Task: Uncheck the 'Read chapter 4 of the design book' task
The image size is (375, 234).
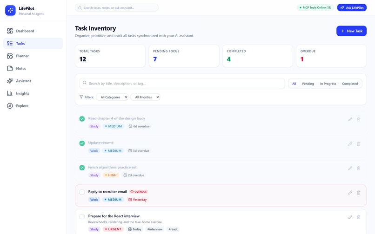Action: (x=82, y=119)
